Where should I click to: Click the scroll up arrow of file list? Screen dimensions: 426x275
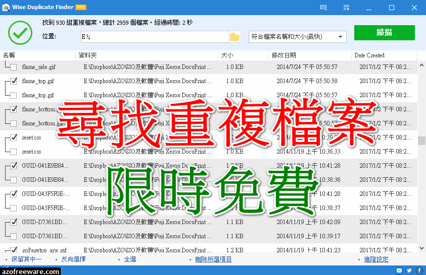(421, 65)
